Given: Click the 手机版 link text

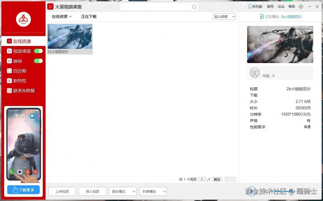Looking at the screenshot, I should (257, 7).
